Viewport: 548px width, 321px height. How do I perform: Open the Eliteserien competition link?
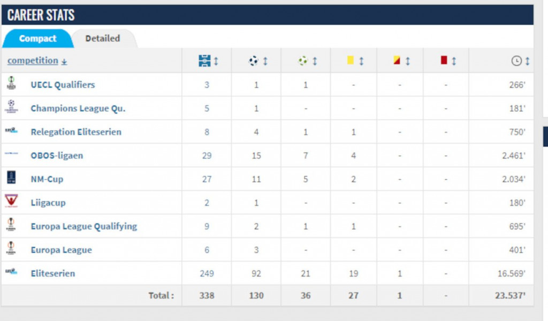pos(52,273)
